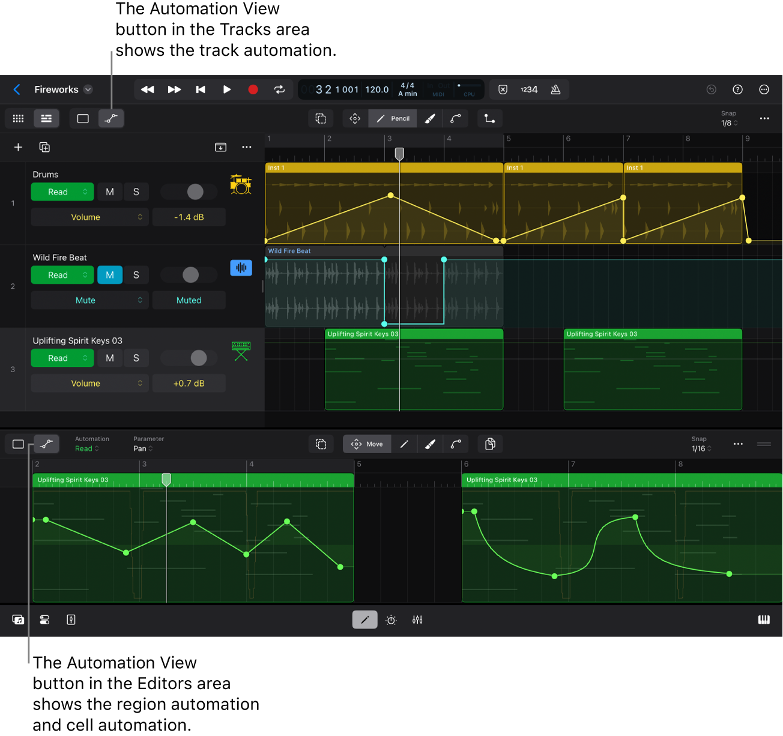Click the Muted button on Wild Fire Beat
783x736 pixels.
point(189,300)
